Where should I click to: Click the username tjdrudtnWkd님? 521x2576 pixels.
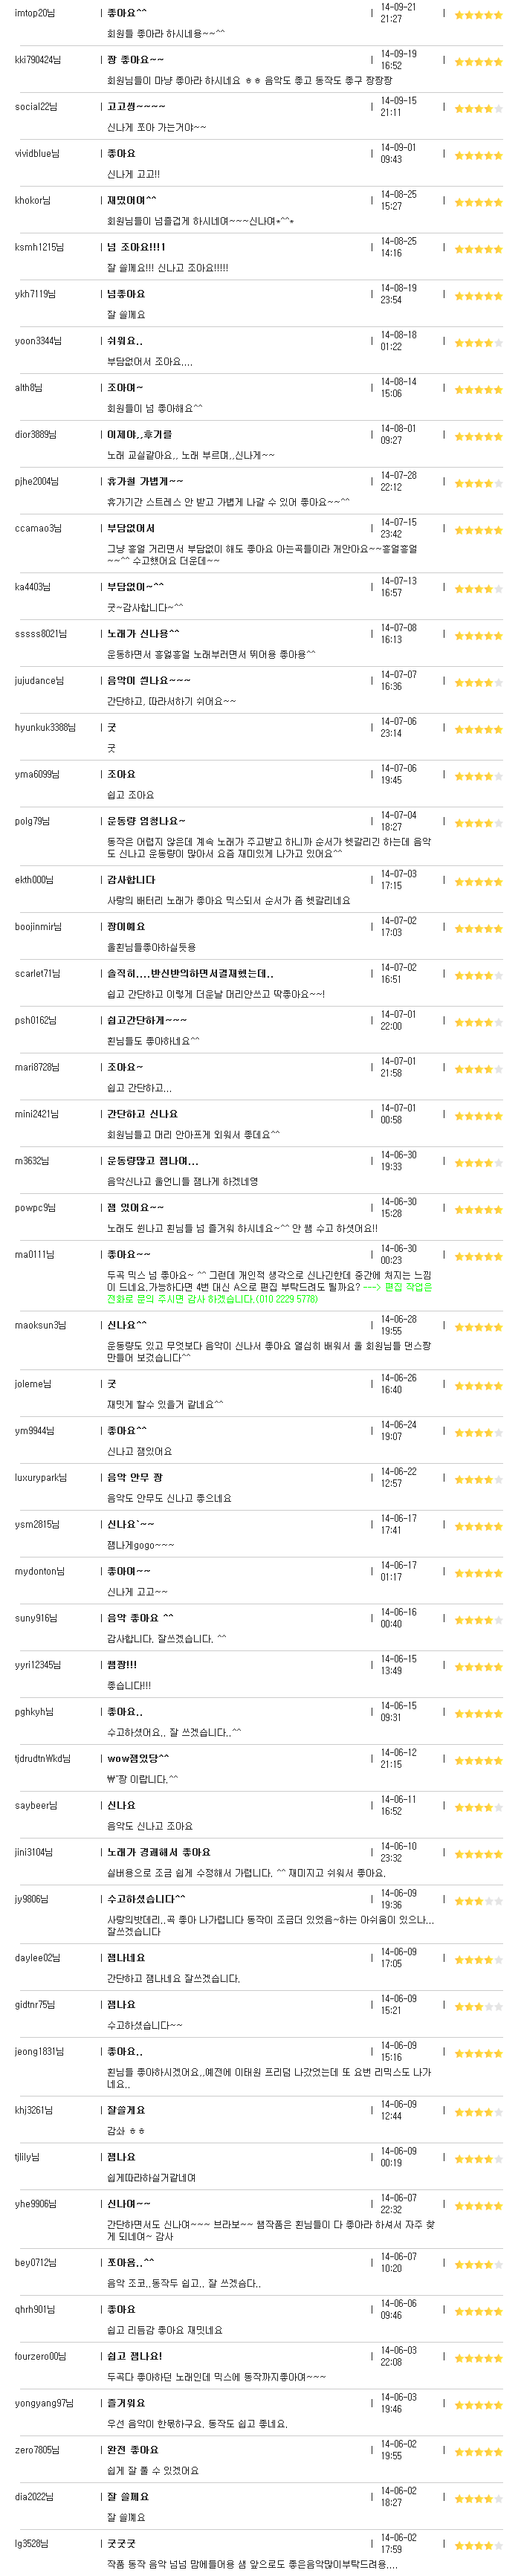[x=42, y=1758]
